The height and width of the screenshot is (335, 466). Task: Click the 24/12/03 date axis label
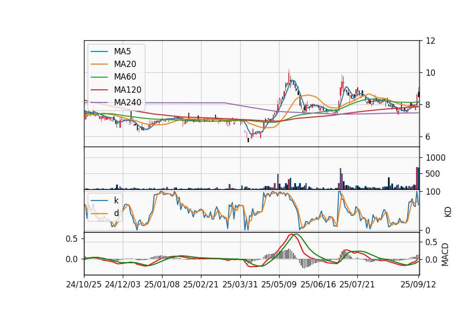coord(123,285)
